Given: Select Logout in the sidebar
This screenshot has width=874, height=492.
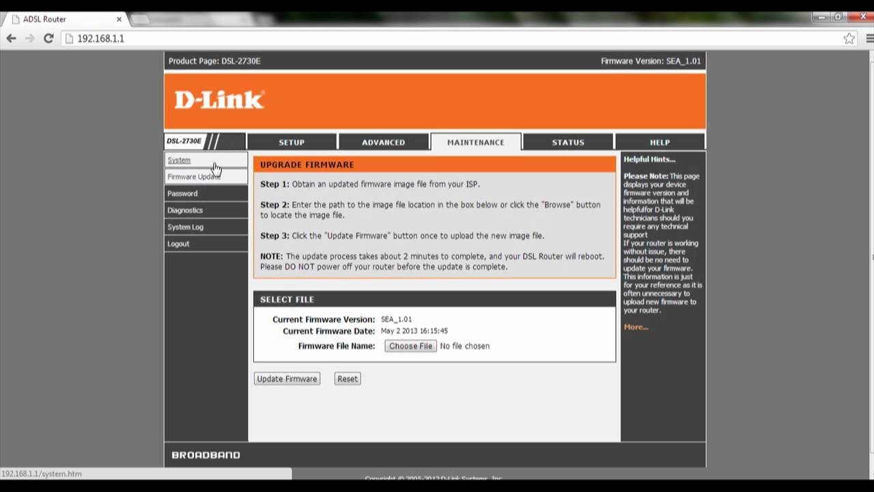Looking at the screenshot, I should point(206,243).
